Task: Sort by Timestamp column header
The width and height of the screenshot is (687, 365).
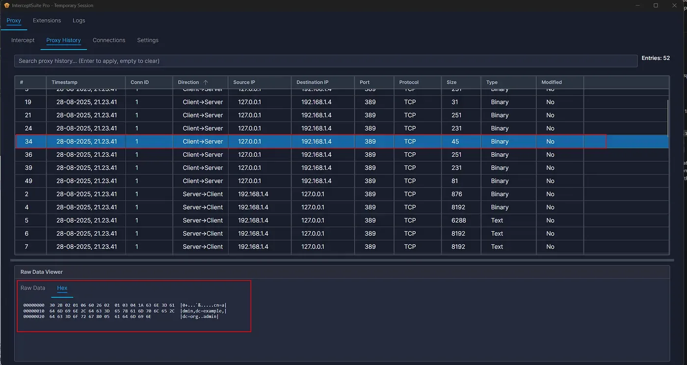Action: coord(85,82)
